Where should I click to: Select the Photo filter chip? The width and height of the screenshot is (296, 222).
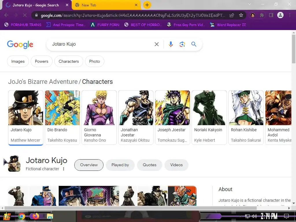95,61
